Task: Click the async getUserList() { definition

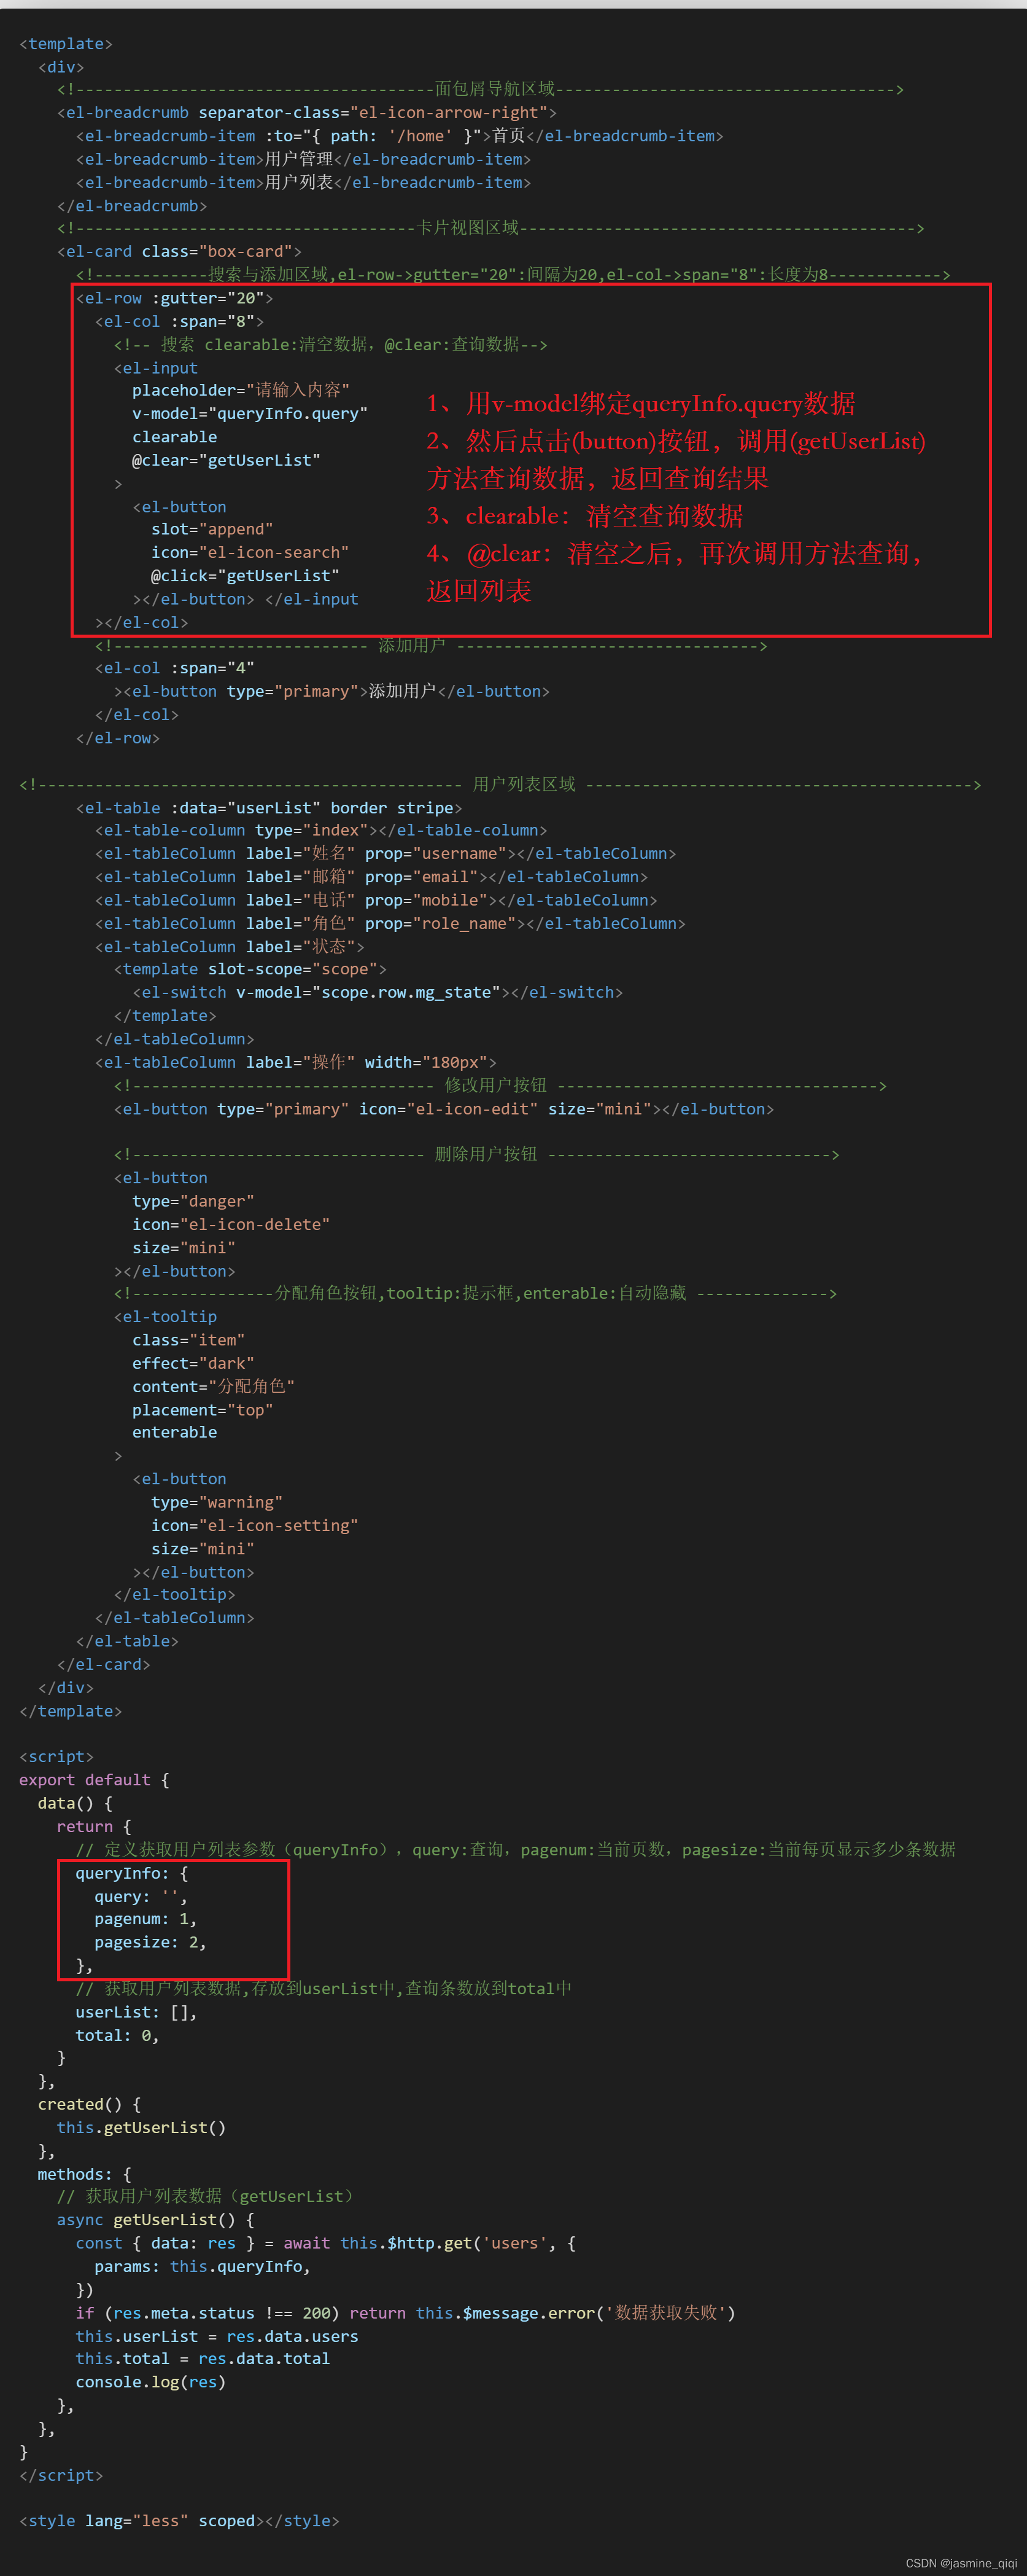Action: (x=156, y=2221)
